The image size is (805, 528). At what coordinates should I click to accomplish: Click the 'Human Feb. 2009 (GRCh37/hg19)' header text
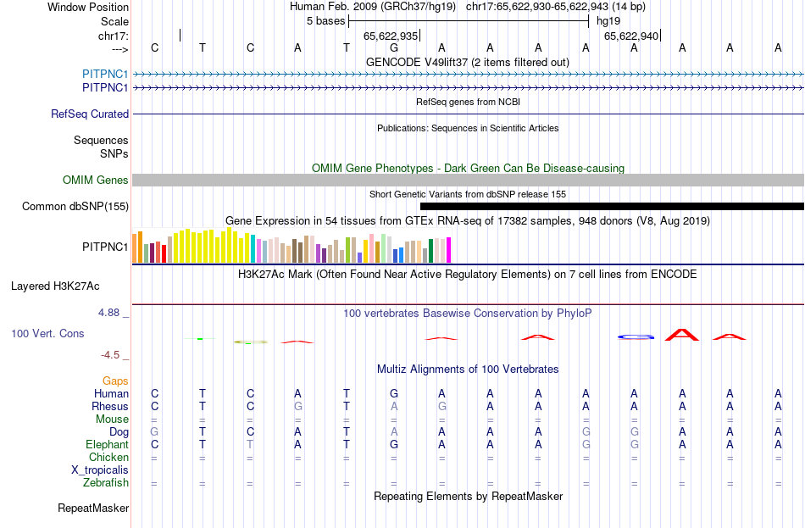pyautogui.click(x=373, y=7)
